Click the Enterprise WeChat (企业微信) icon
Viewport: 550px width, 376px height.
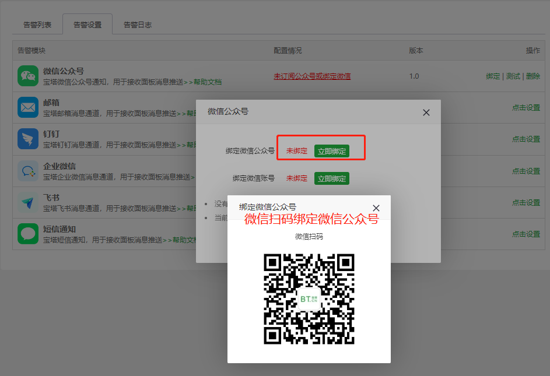(28, 171)
